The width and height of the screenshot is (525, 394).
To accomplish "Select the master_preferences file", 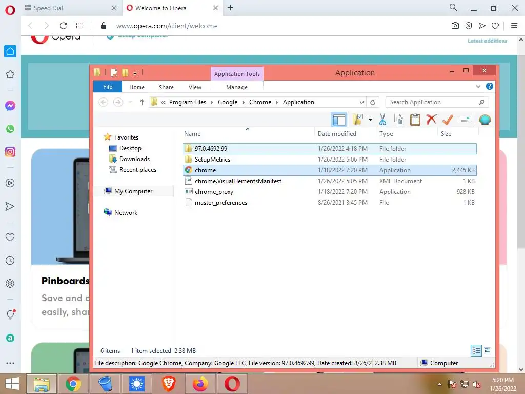I will pyautogui.click(x=330, y=202).
